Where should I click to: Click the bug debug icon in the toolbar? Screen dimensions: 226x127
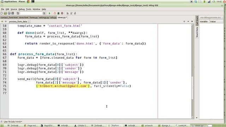58,13
